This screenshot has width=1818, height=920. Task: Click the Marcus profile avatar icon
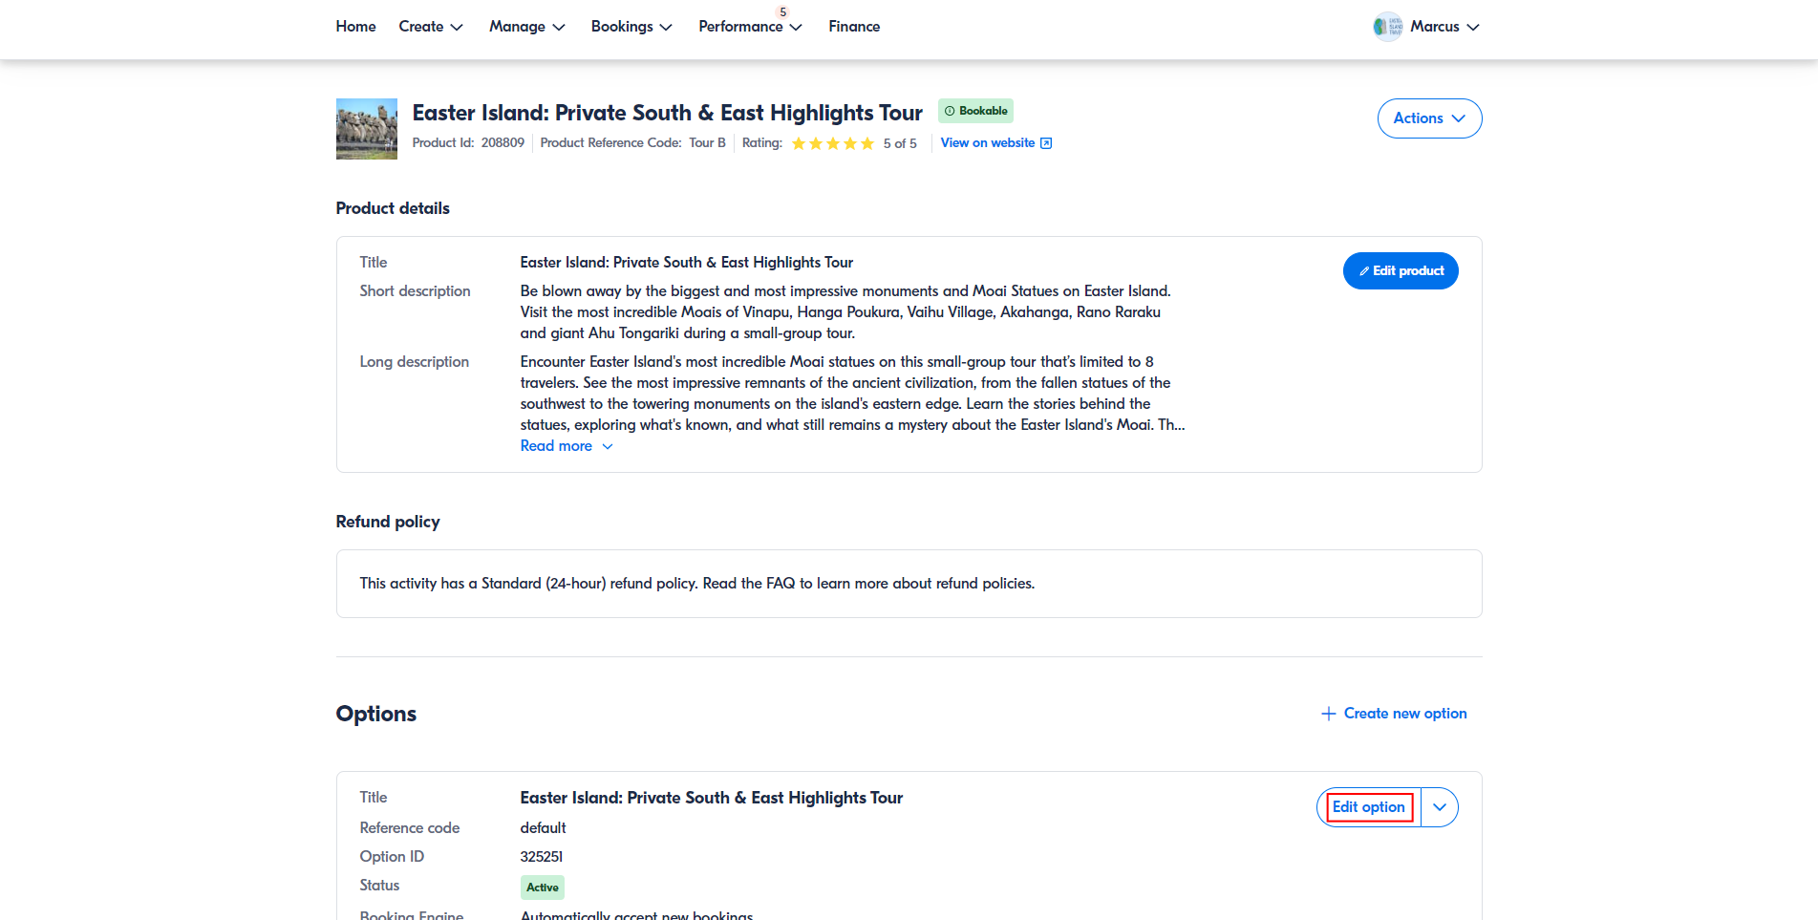pos(1387,27)
